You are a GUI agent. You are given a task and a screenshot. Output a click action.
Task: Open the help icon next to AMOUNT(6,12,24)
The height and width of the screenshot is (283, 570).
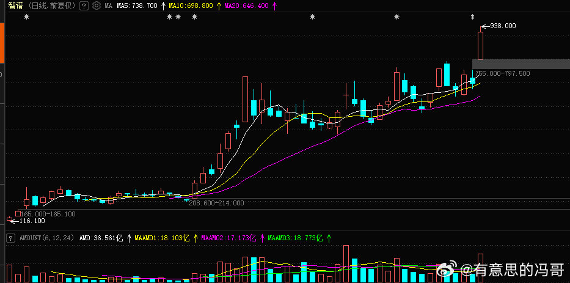click(11, 238)
